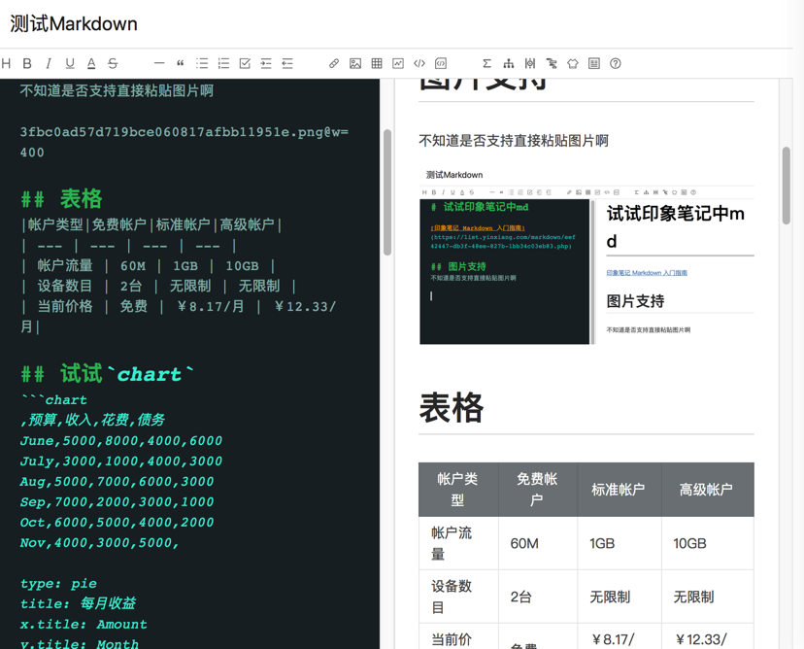Click the ## 表格 heading in editor
This screenshot has height=649, width=804.
pos(61,199)
